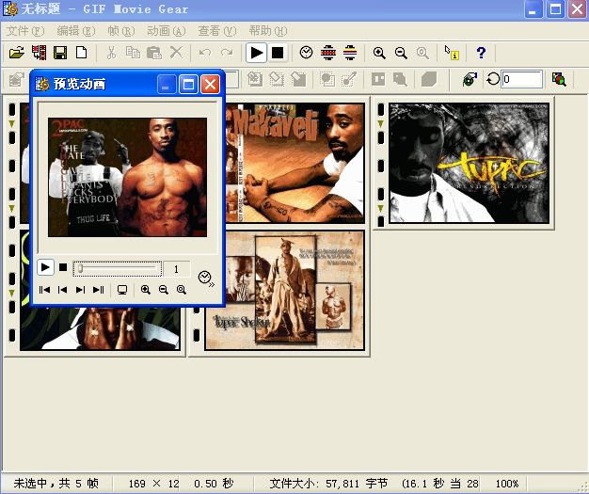The width and height of the screenshot is (589, 494).
Task: Click the overlapping squares icon in second toolbar
Action: (400, 79)
